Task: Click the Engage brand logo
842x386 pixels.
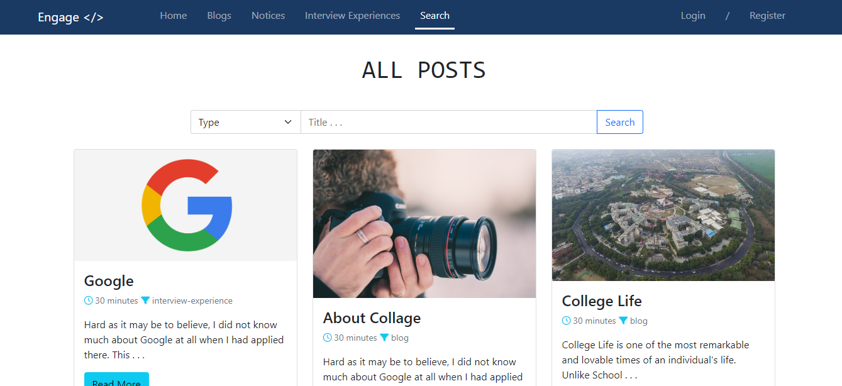Action: pos(70,17)
